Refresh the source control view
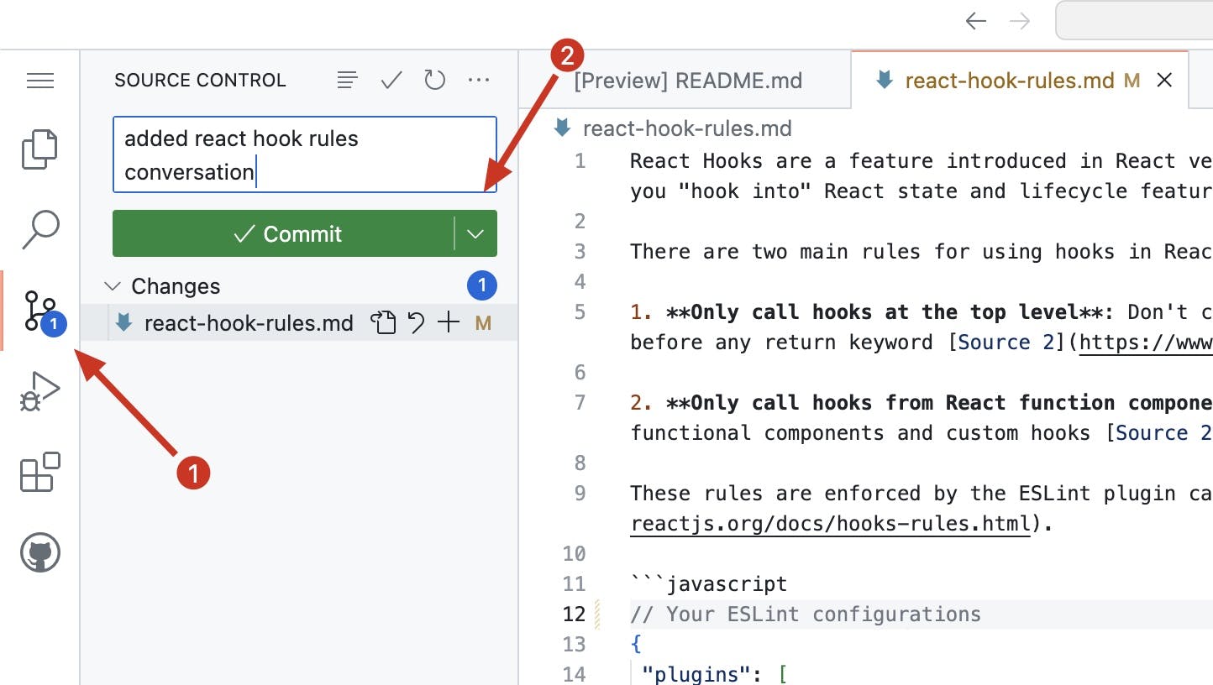Image resolution: width=1213 pixels, height=685 pixels. tap(434, 81)
